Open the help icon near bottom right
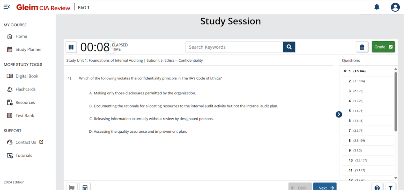This screenshot has height=190, width=404. (x=377, y=187)
